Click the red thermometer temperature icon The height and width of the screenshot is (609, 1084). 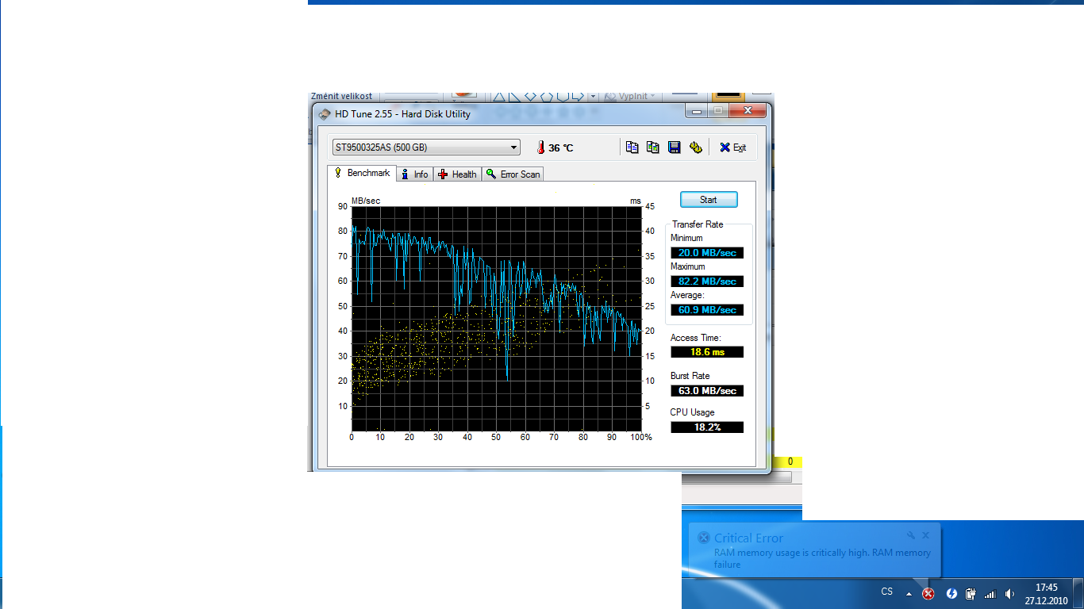540,147
